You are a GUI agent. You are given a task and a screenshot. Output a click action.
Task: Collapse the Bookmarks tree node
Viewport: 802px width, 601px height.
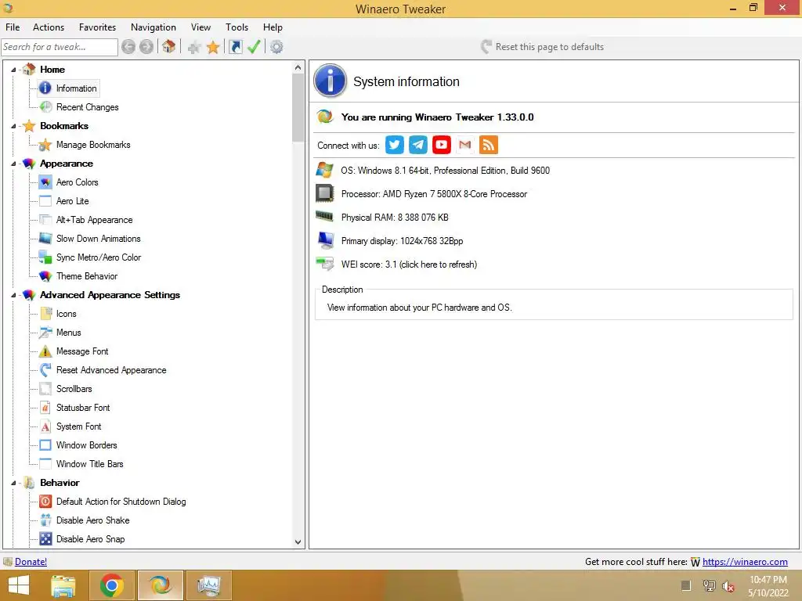pos(13,126)
